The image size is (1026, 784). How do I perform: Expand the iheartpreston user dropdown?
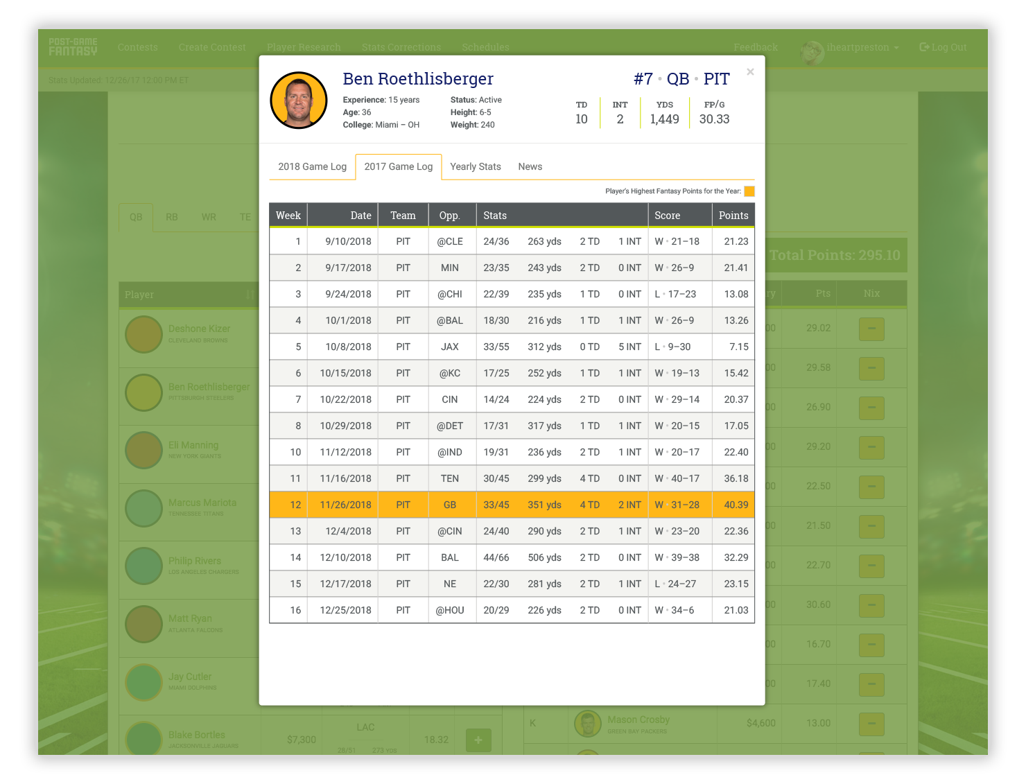tap(862, 47)
